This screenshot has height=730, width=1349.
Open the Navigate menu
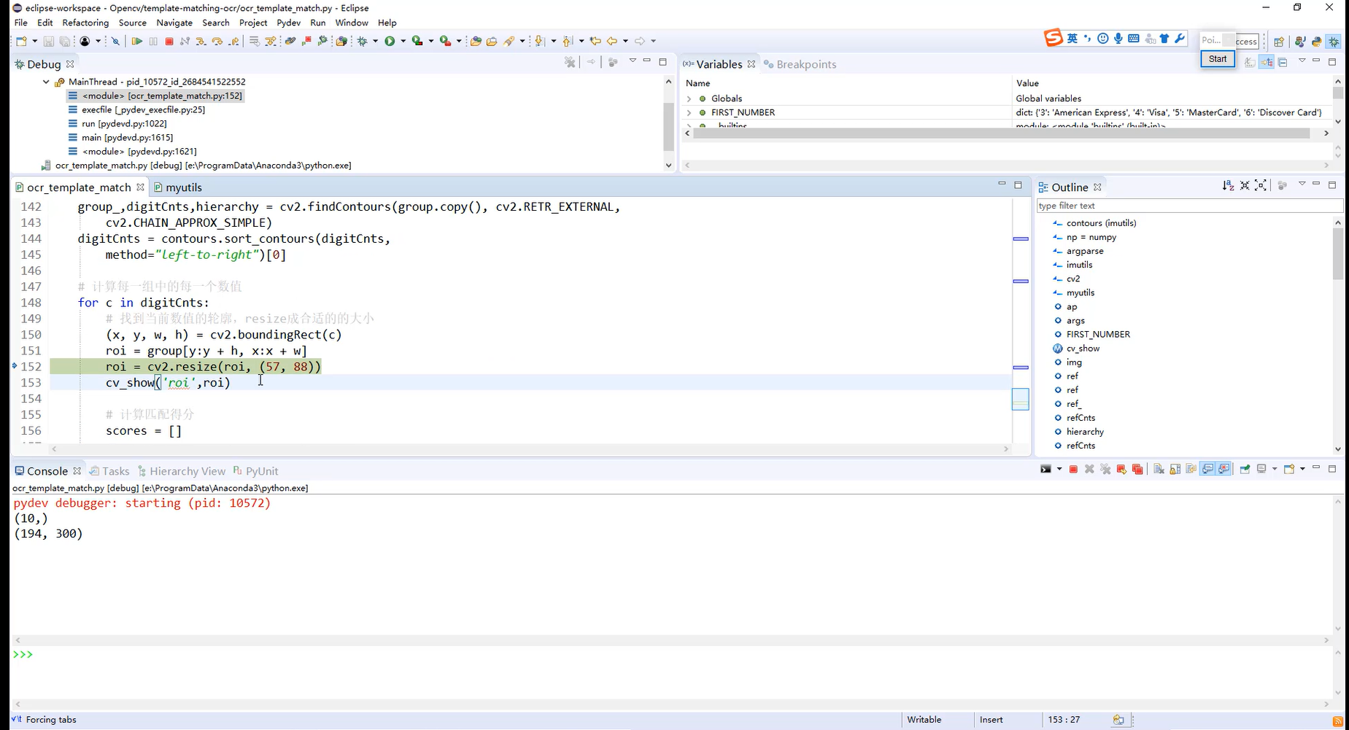[174, 23]
